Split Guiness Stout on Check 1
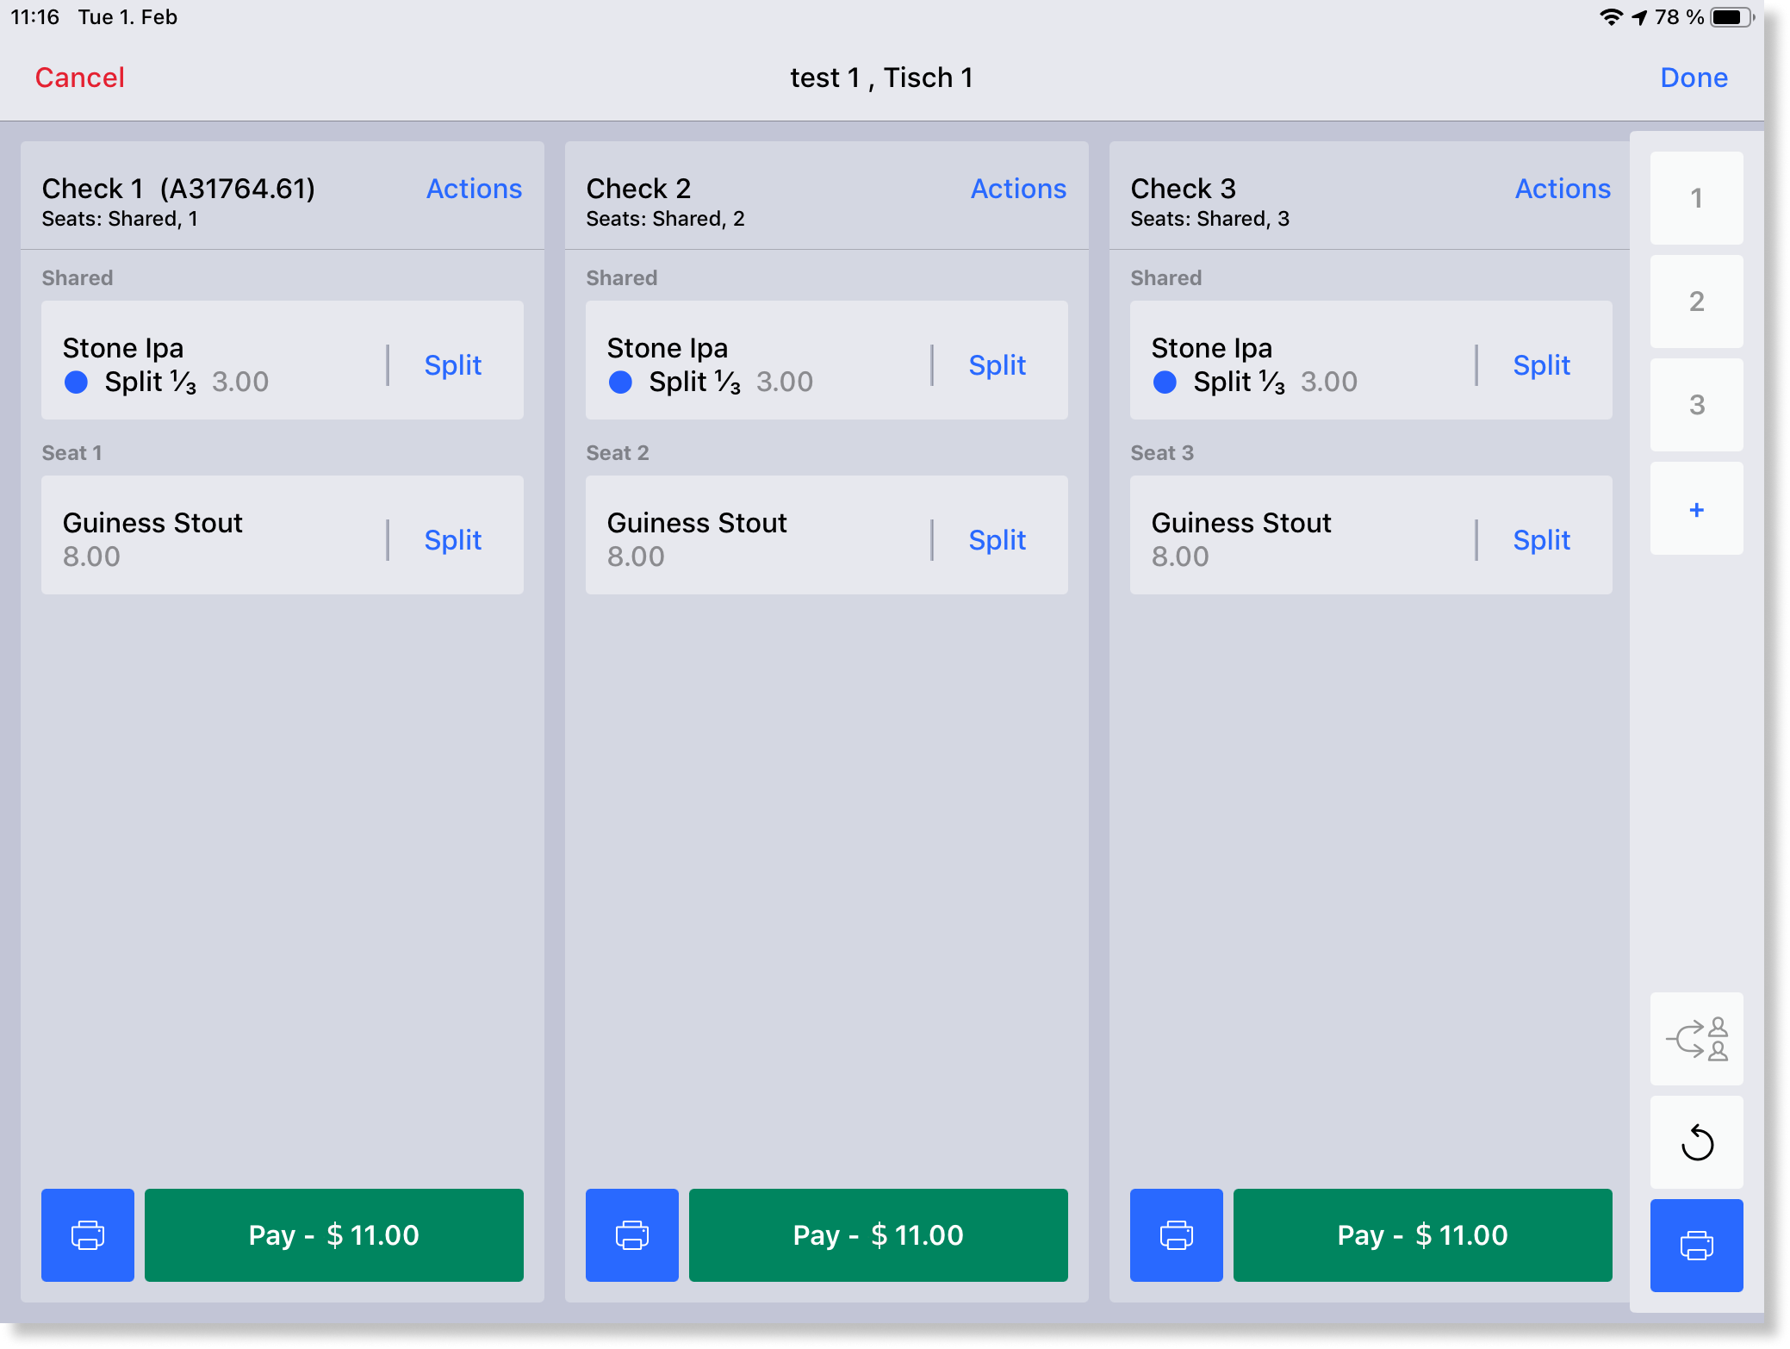This screenshot has height=1349, width=1790. tap(452, 540)
